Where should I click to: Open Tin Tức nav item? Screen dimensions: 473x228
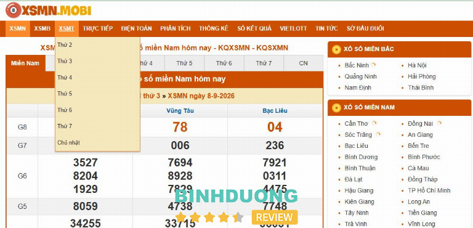pyautogui.click(x=326, y=29)
